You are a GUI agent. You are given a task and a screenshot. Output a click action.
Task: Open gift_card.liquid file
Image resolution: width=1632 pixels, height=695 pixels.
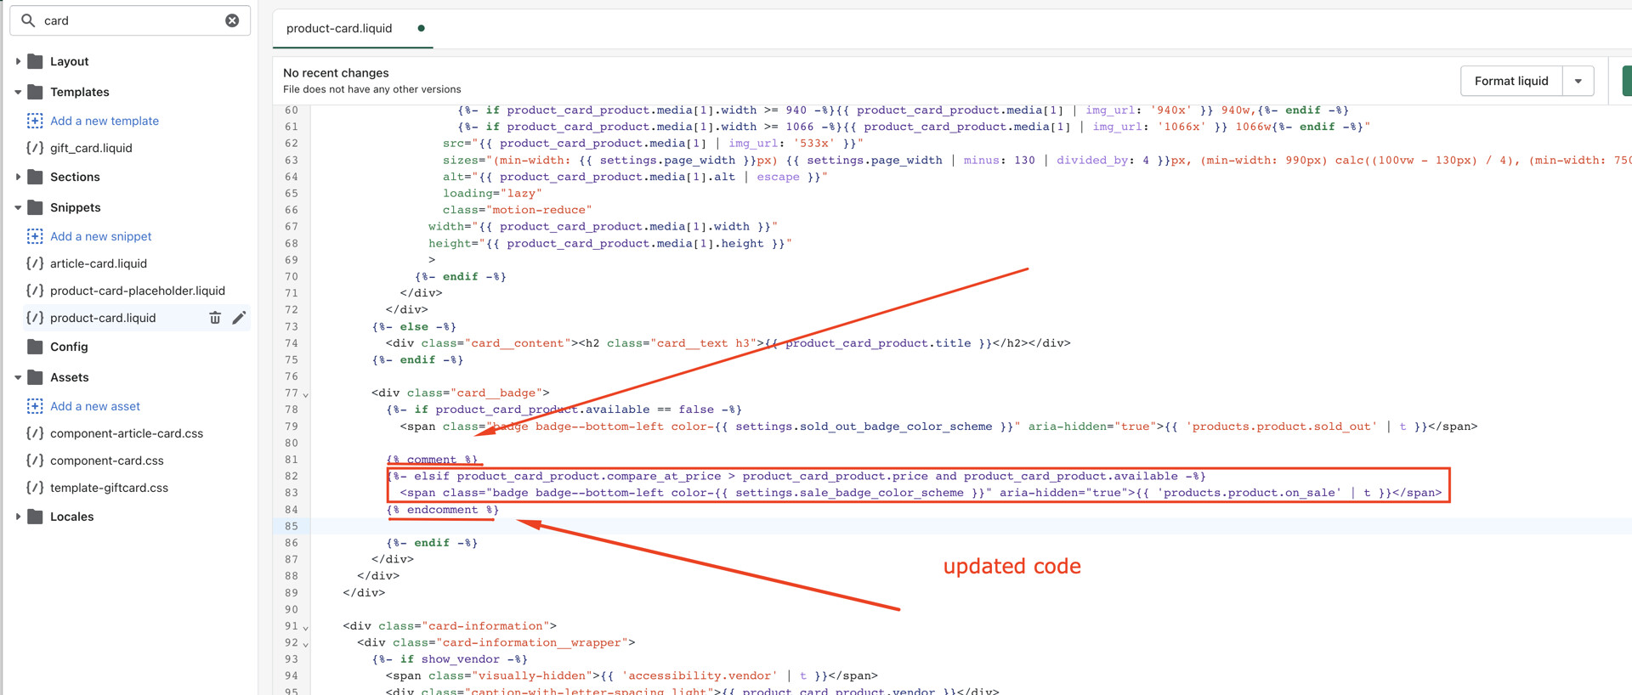tap(91, 148)
